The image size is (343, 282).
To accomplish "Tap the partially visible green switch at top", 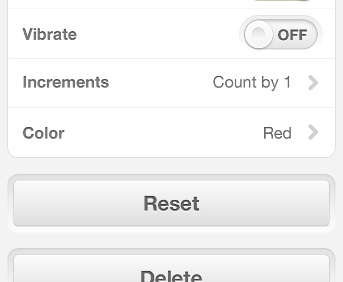I will [x=280, y=2].
